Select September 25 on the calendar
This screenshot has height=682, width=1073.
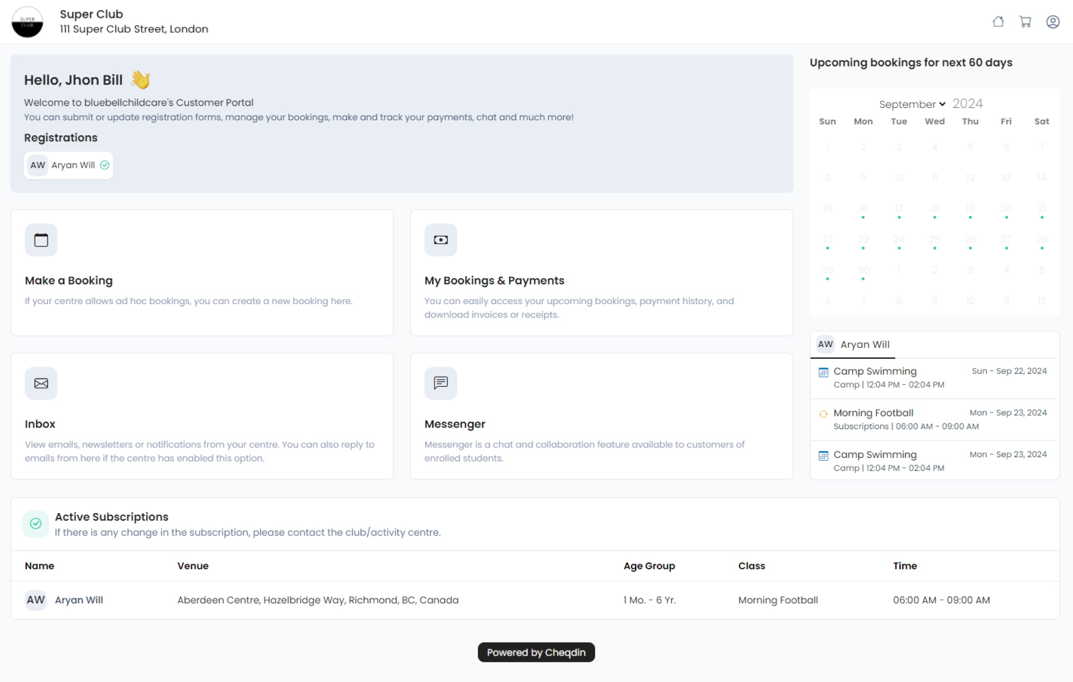[x=934, y=239]
